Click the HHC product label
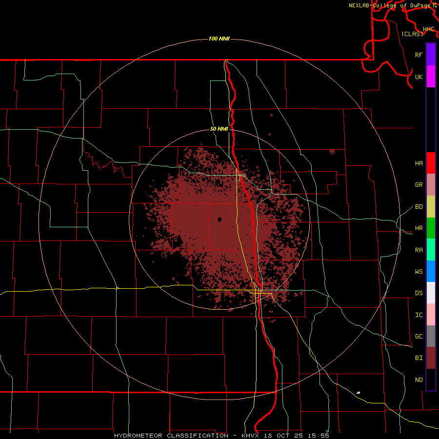This screenshot has width=439, height=439. (429, 29)
